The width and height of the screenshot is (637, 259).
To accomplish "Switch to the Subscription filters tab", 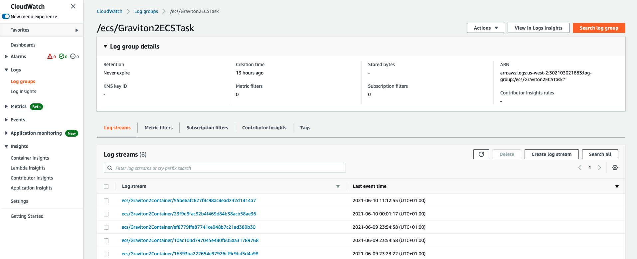I will tap(207, 128).
